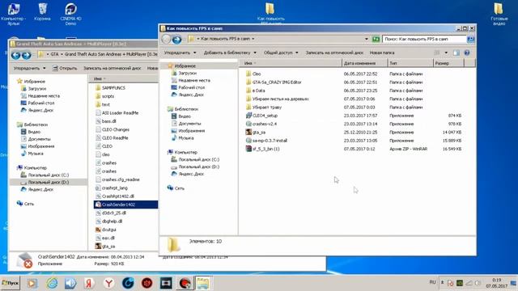Viewport: 518px width, 291px height.
Task: Open the help question mark icon
Action: (467, 53)
